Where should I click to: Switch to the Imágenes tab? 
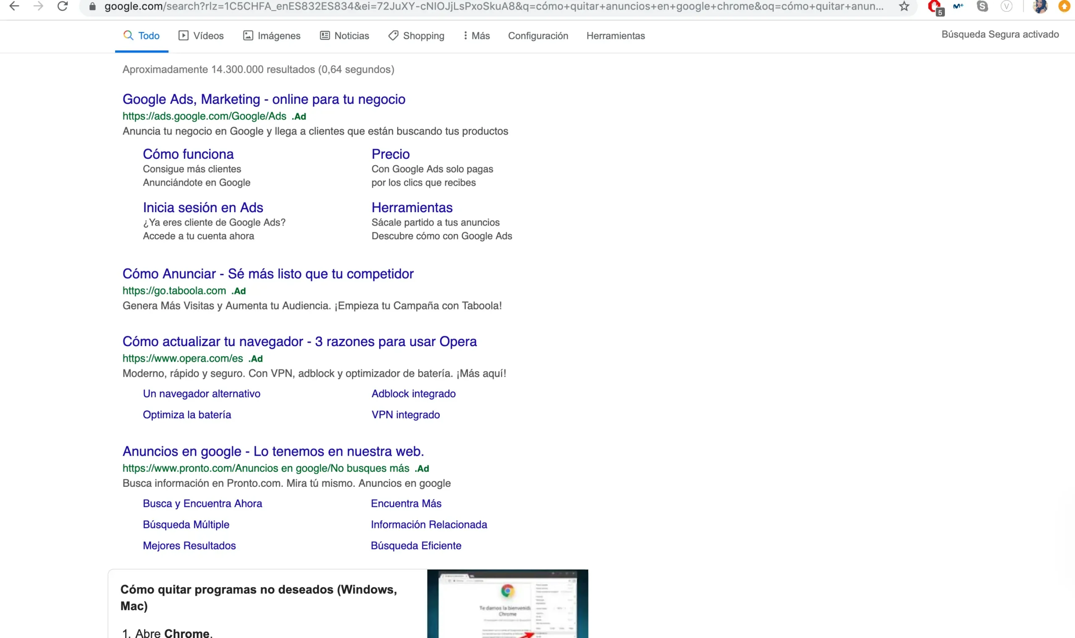coord(272,36)
